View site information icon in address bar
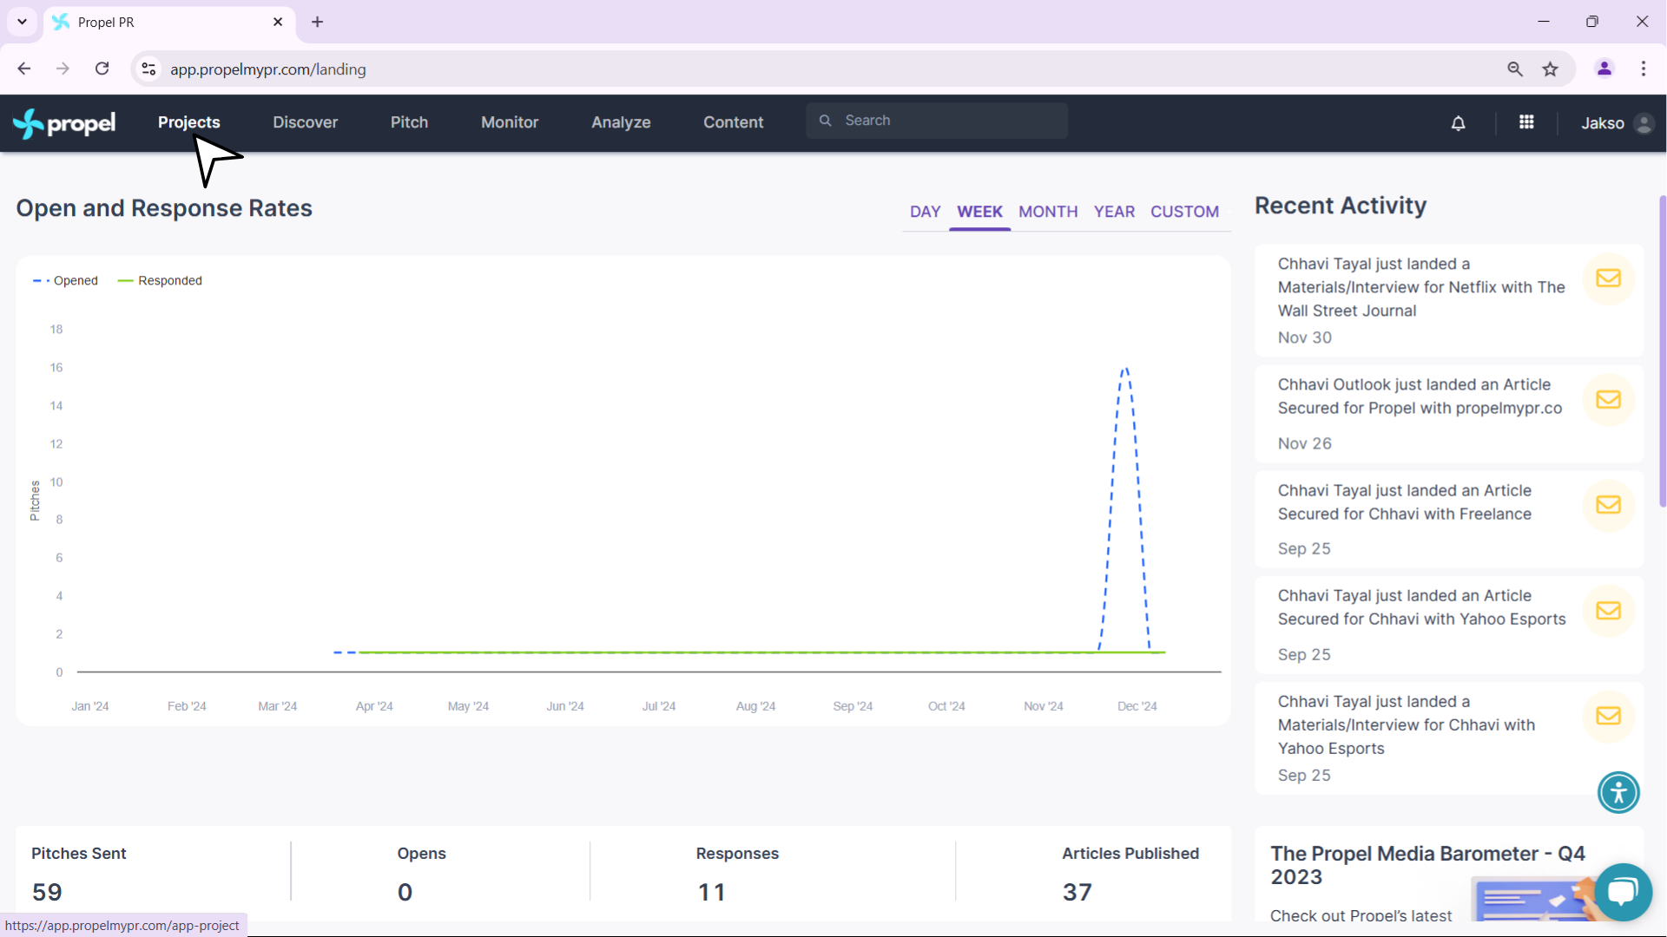 149,69
